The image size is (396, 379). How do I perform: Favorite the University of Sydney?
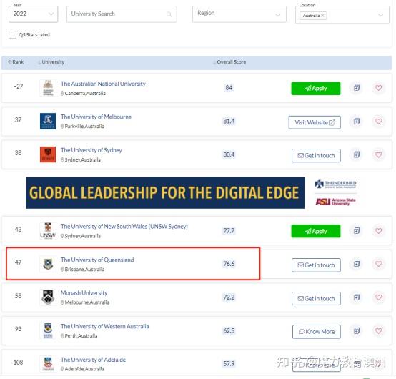[x=378, y=154]
